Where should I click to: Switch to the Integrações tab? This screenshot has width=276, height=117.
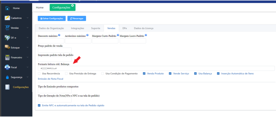click(77, 28)
